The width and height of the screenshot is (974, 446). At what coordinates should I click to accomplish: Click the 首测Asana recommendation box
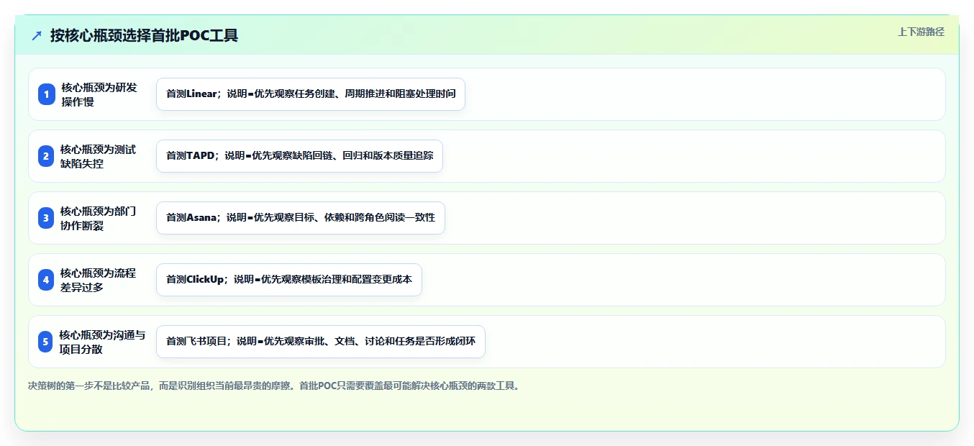pyautogui.click(x=301, y=218)
